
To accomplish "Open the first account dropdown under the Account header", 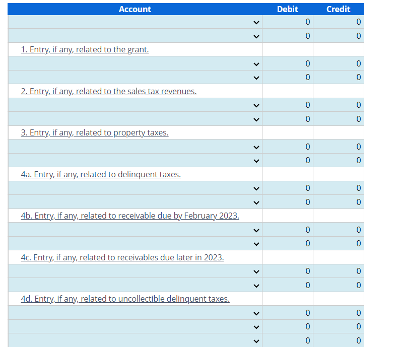I will (x=135, y=22).
